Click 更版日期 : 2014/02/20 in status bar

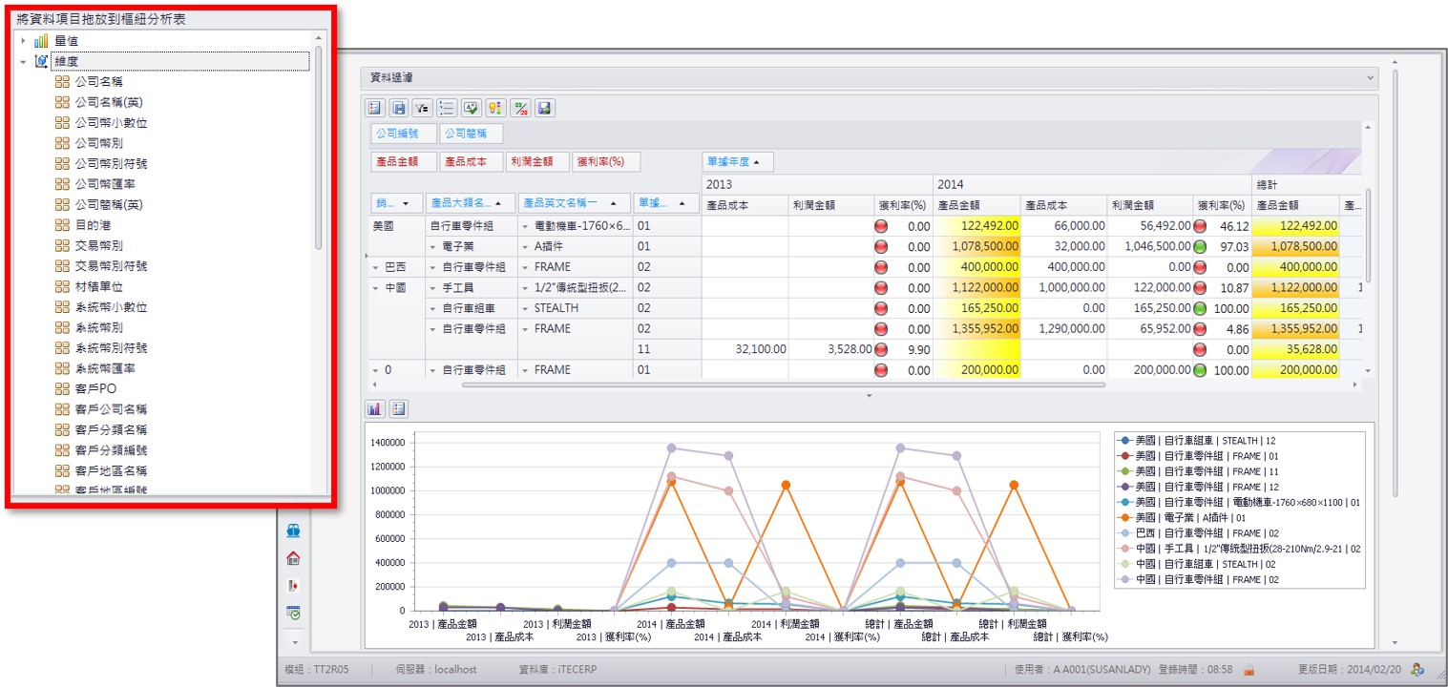click(1351, 670)
